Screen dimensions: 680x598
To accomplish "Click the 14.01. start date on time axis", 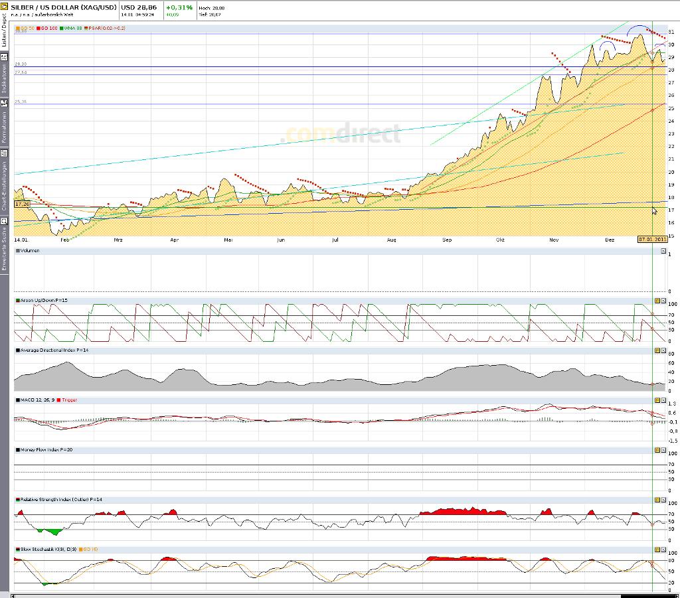I will coord(21,240).
